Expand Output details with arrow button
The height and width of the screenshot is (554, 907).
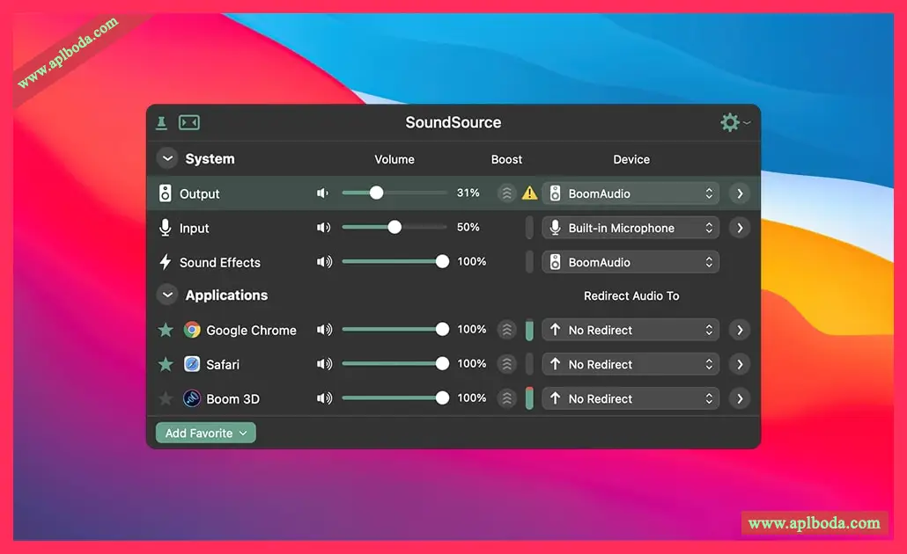coord(740,193)
